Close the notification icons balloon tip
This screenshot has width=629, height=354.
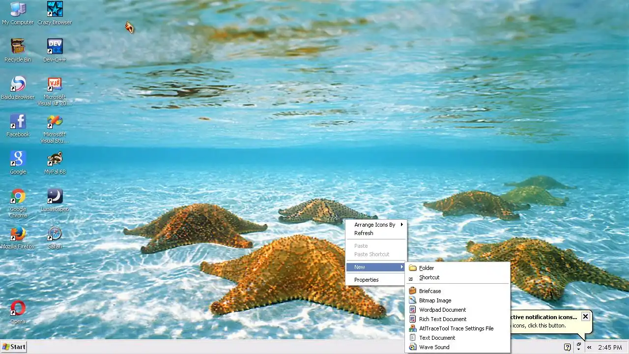coord(585,317)
